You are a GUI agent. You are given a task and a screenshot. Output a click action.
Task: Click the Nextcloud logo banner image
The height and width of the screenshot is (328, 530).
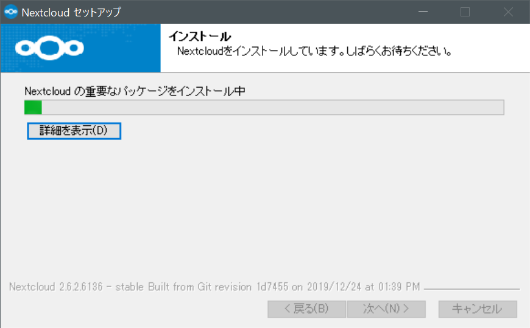[81, 48]
